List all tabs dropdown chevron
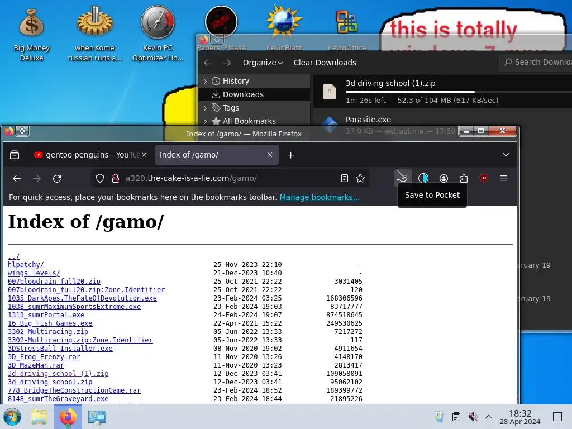The image size is (572, 429). (x=506, y=155)
